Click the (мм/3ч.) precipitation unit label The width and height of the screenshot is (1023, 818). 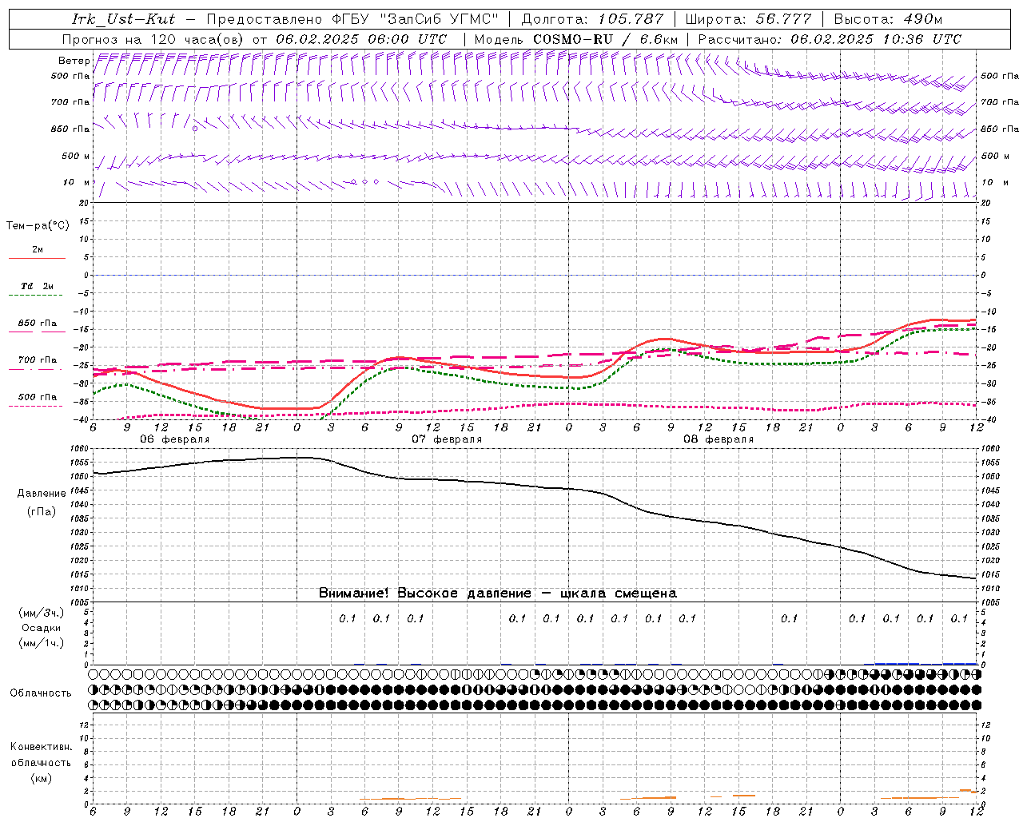(41, 613)
